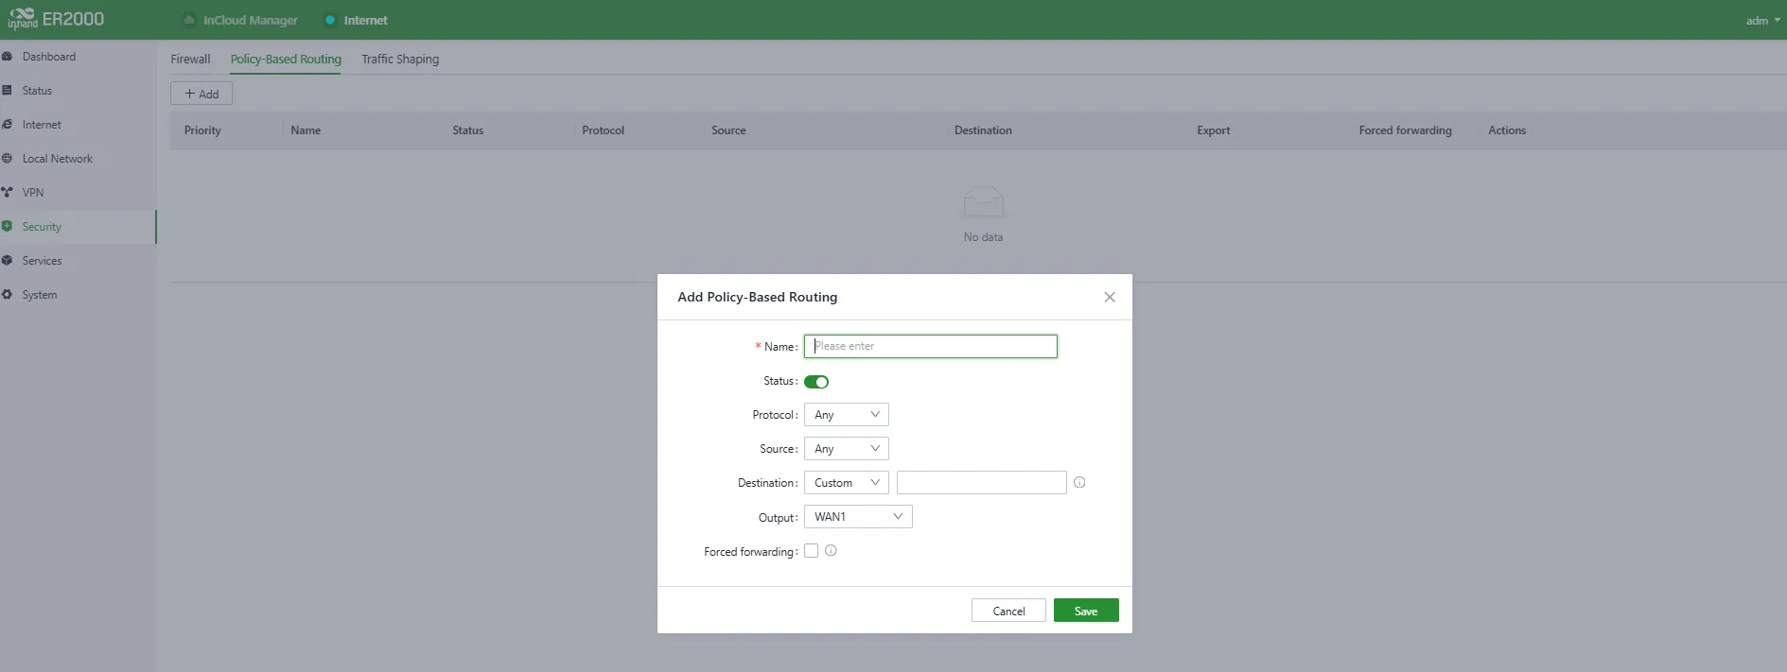Click the VPN sidebar icon

7,193
